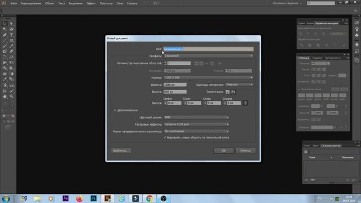Open the Эффект menu
Viewport: 361px width, 203px height.
[91, 3]
